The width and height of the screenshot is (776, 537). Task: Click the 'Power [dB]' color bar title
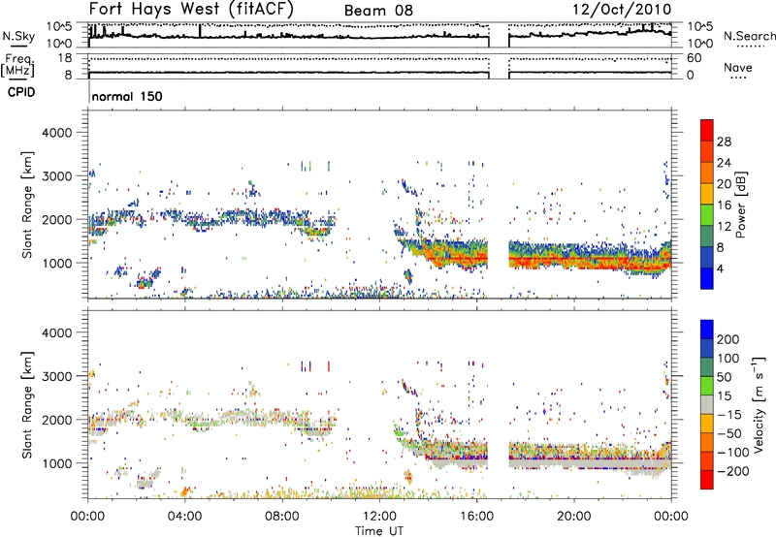point(740,205)
